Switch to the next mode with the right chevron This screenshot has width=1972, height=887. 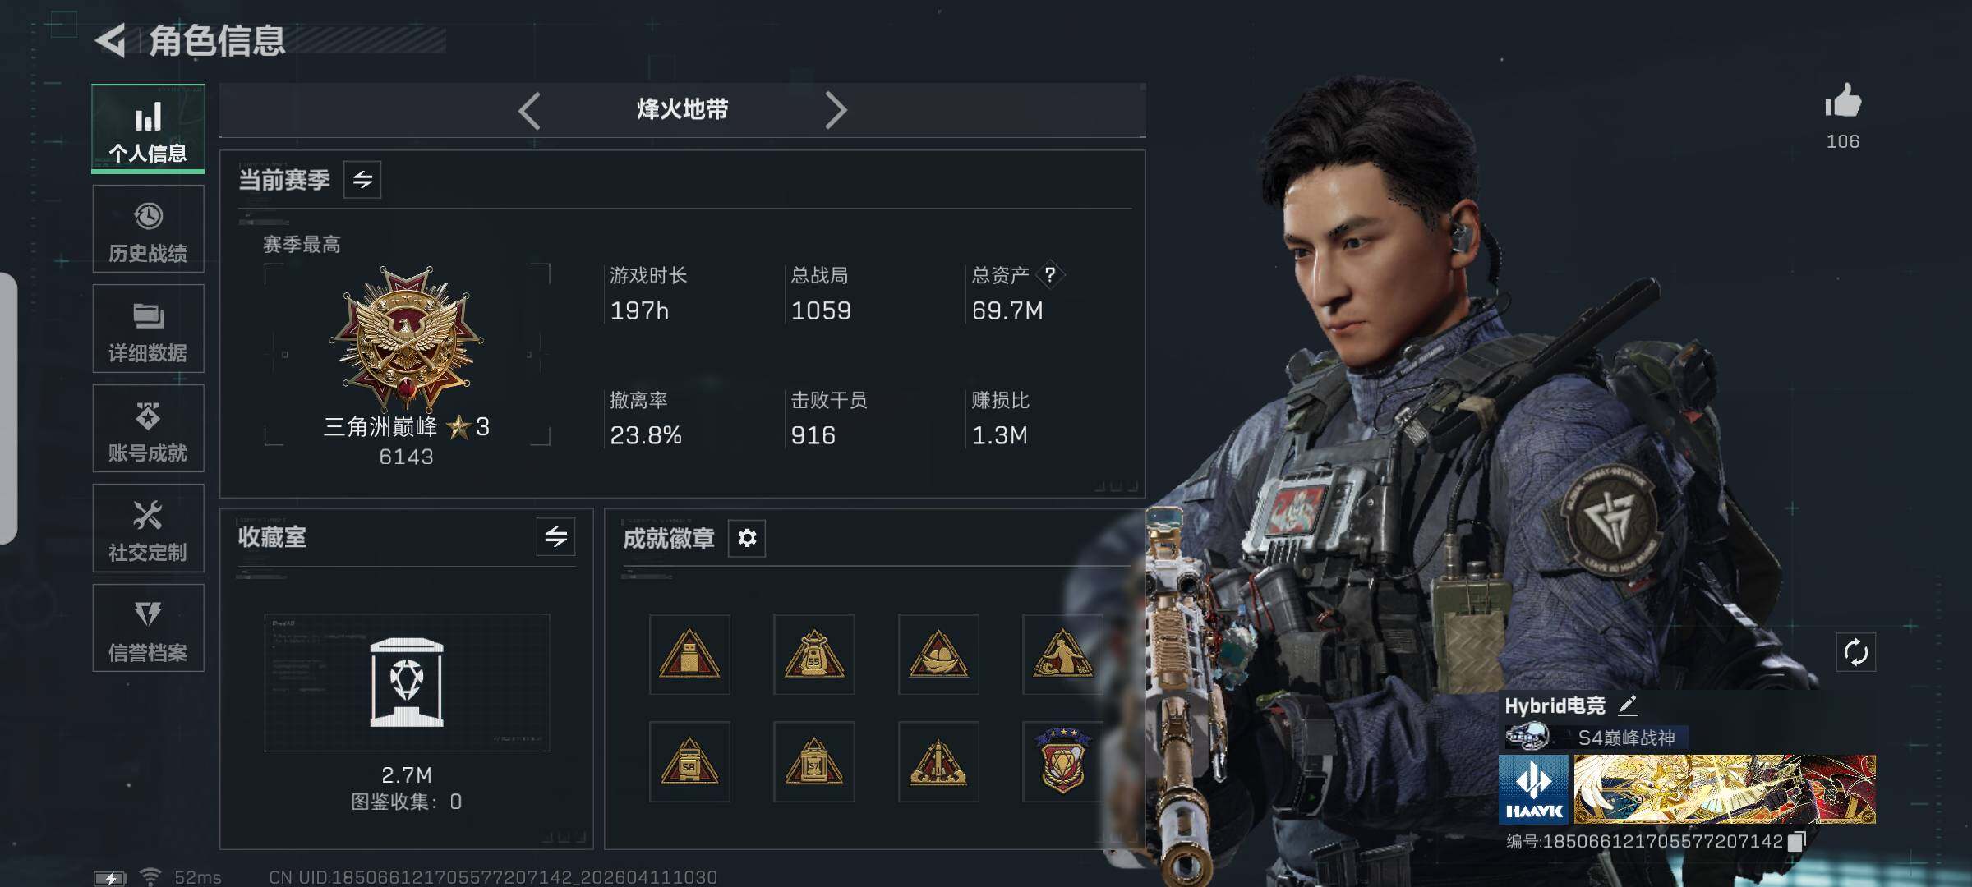pos(835,110)
